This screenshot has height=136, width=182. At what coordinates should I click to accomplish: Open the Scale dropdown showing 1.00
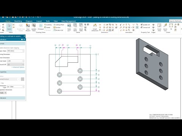point(16,61)
